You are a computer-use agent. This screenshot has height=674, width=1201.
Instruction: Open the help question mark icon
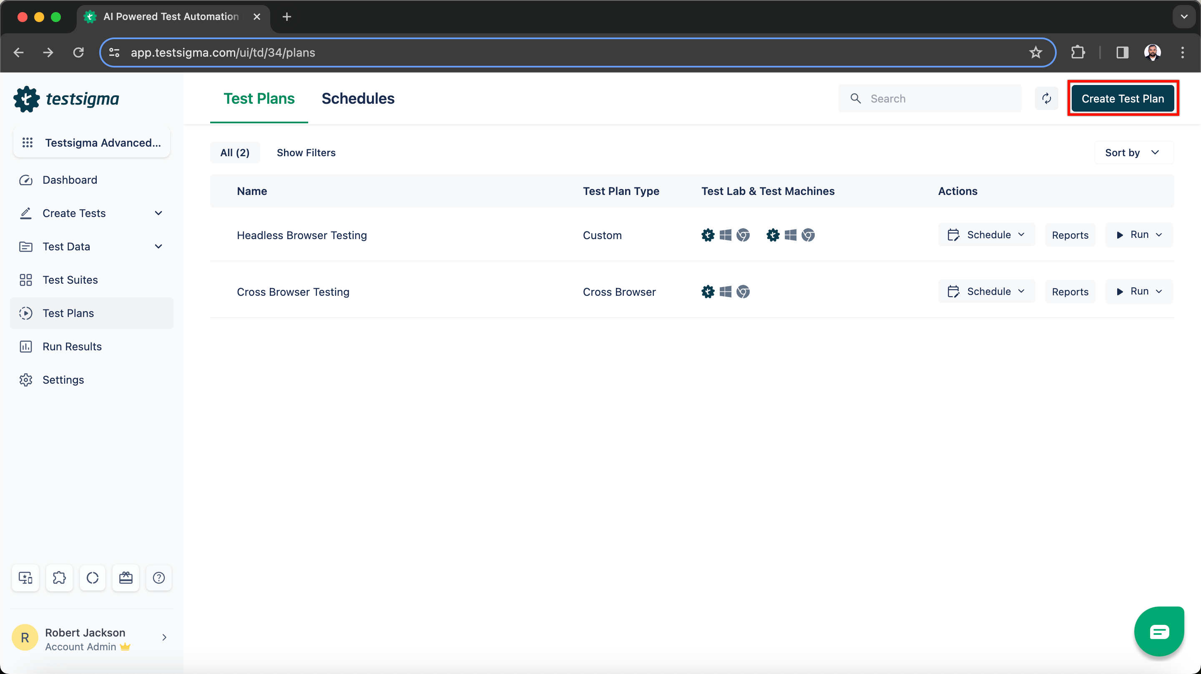pyautogui.click(x=159, y=578)
